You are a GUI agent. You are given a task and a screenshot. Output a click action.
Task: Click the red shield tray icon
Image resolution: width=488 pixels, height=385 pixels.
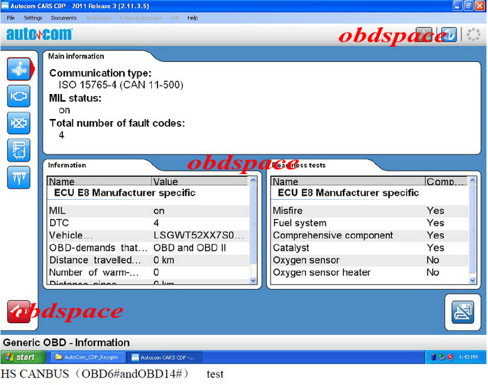coord(450,357)
